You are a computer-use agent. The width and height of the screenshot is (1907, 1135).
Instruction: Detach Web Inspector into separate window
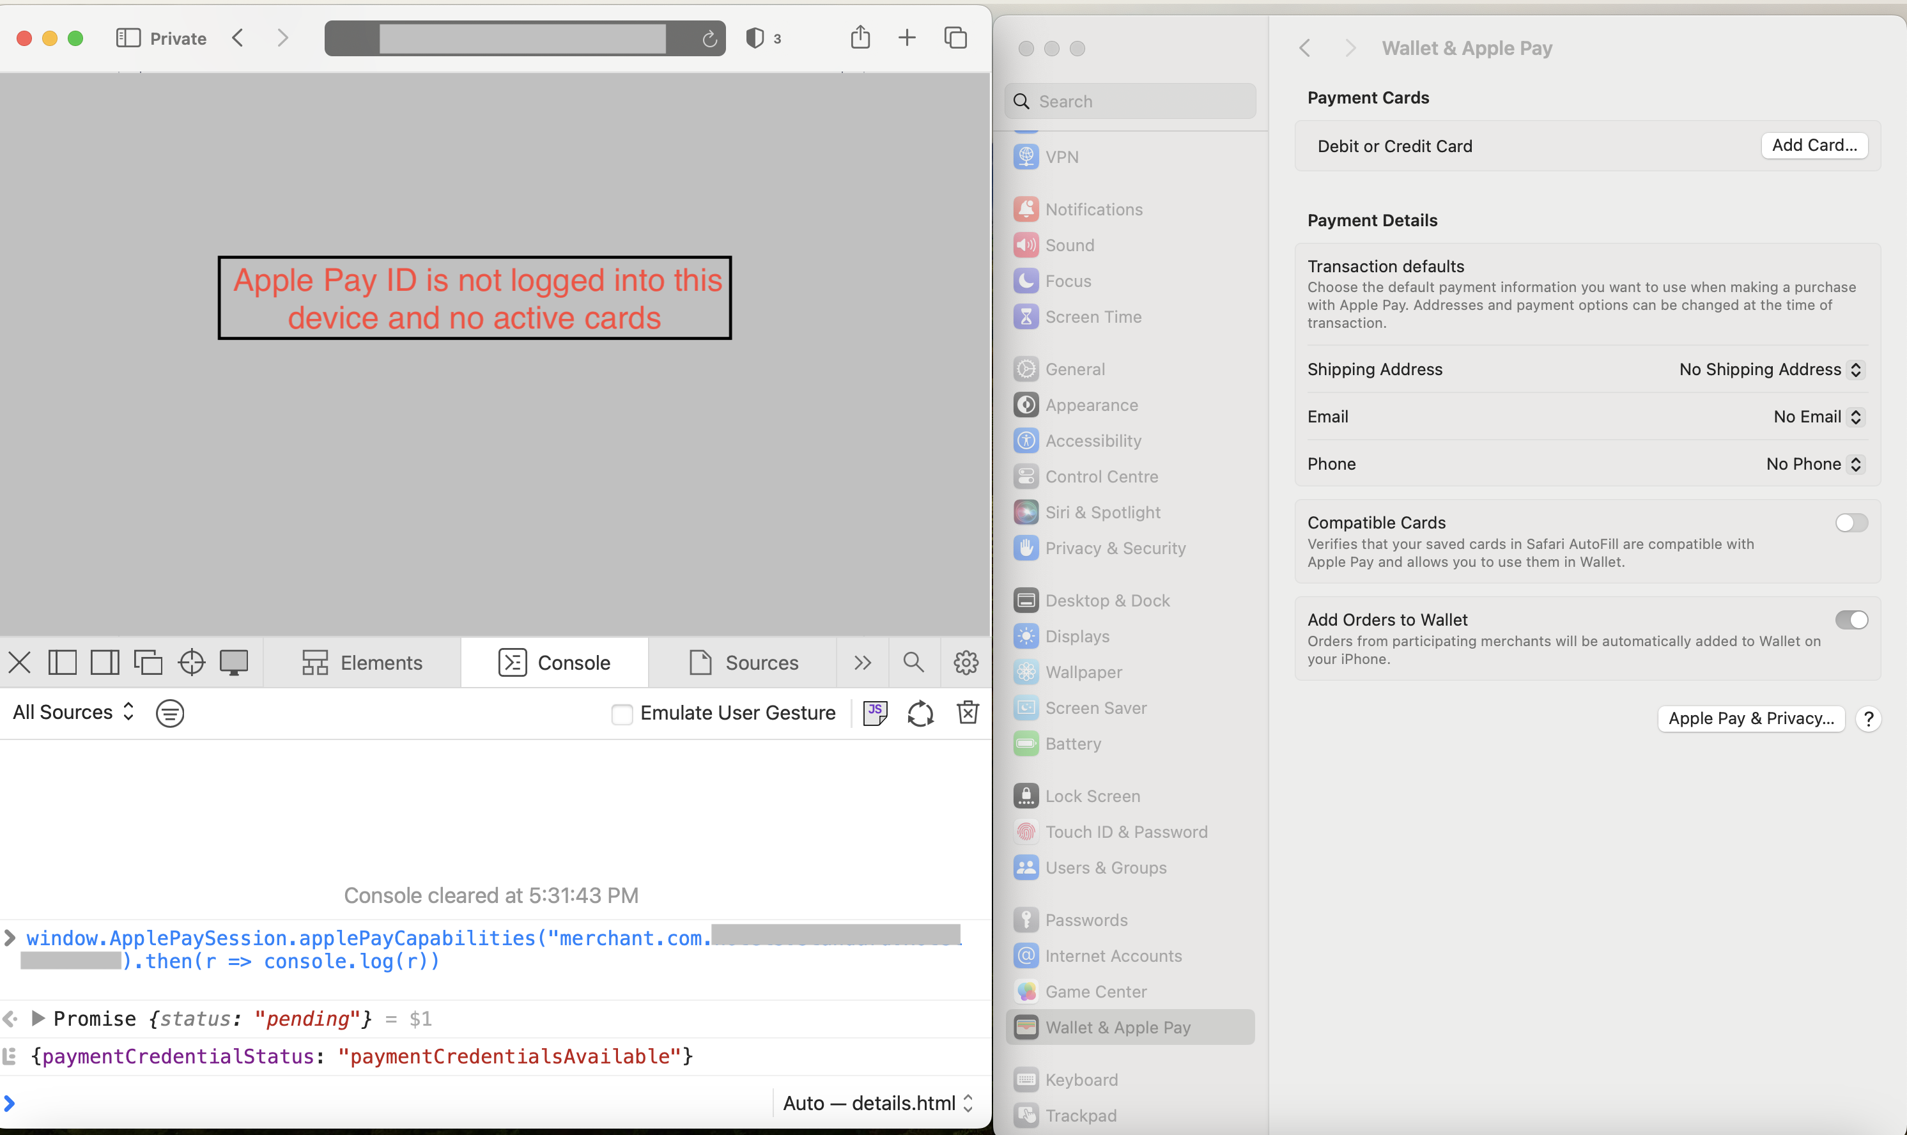[x=148, y=662]
